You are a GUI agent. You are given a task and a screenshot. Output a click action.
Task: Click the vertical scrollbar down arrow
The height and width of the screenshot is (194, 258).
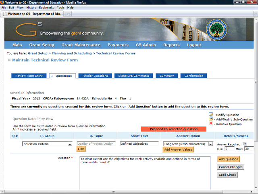(x=256, y=188)
